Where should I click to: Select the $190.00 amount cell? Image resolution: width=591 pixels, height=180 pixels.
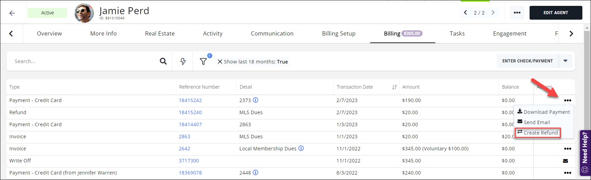[411, 100]
